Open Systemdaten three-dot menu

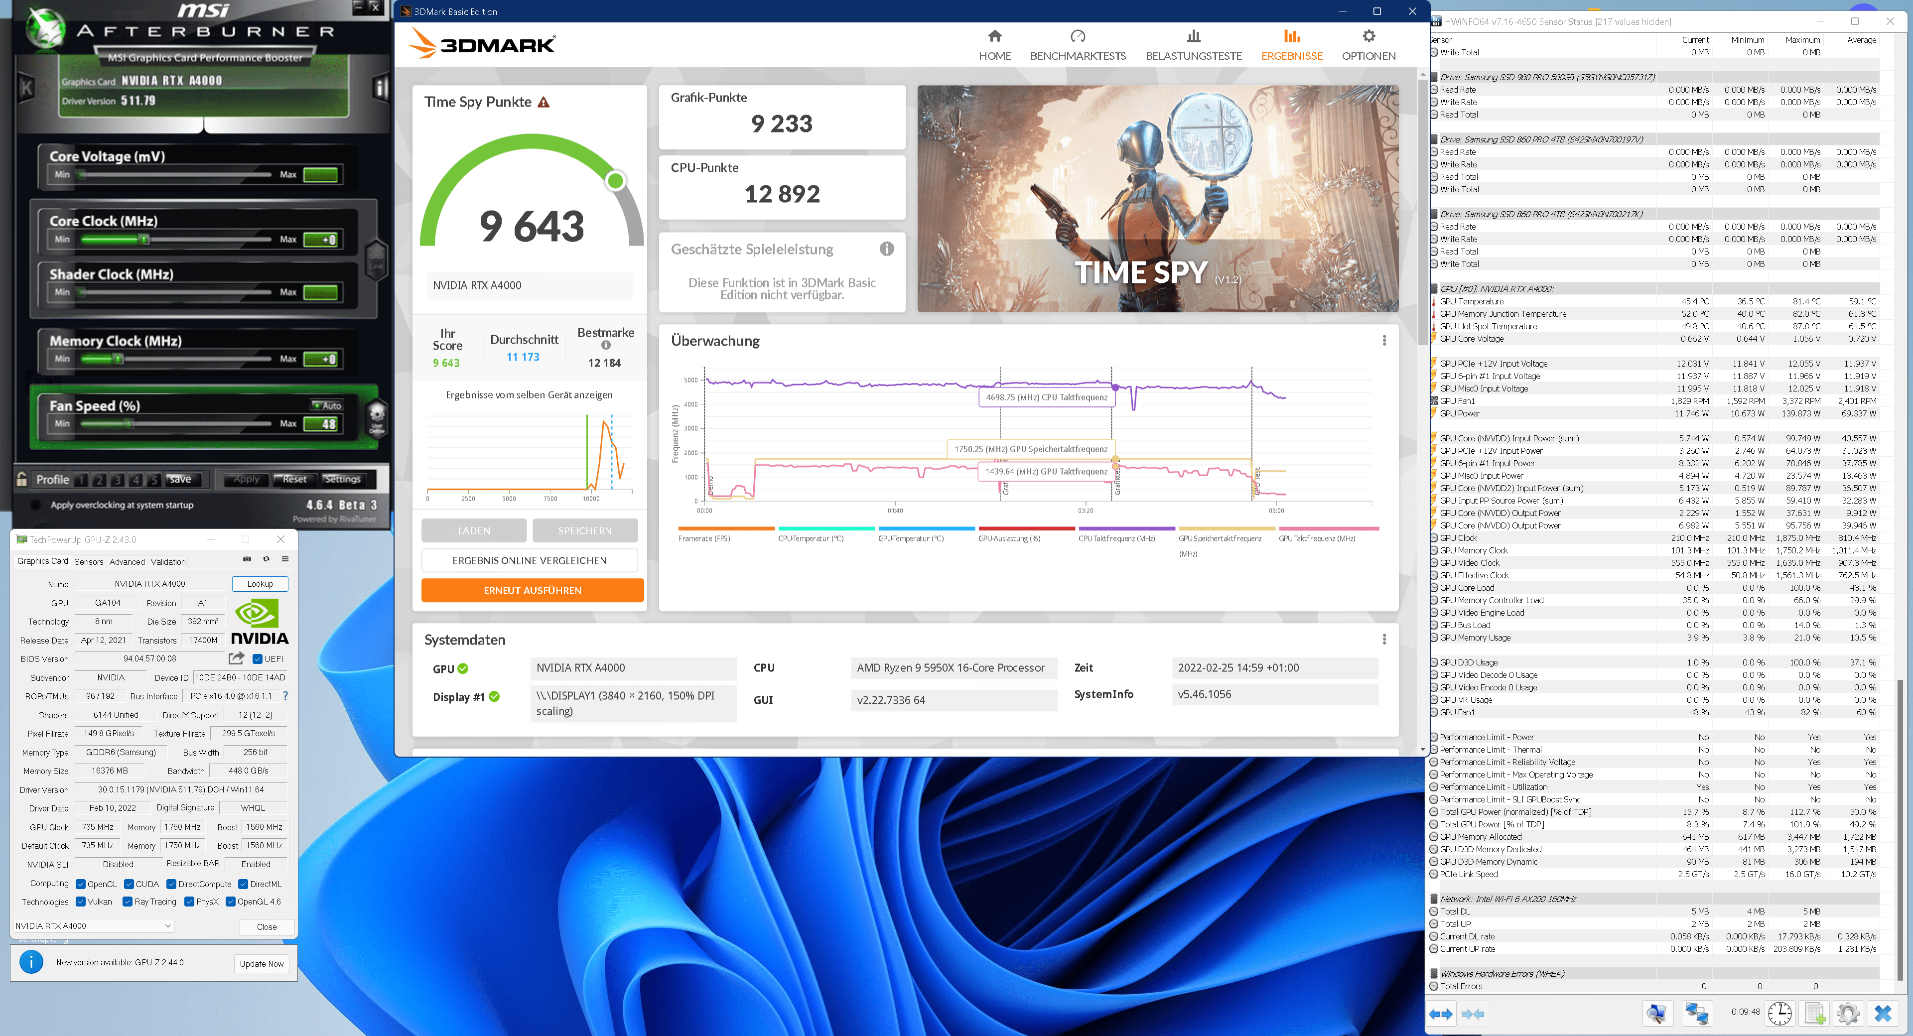tap(1384, 640)
